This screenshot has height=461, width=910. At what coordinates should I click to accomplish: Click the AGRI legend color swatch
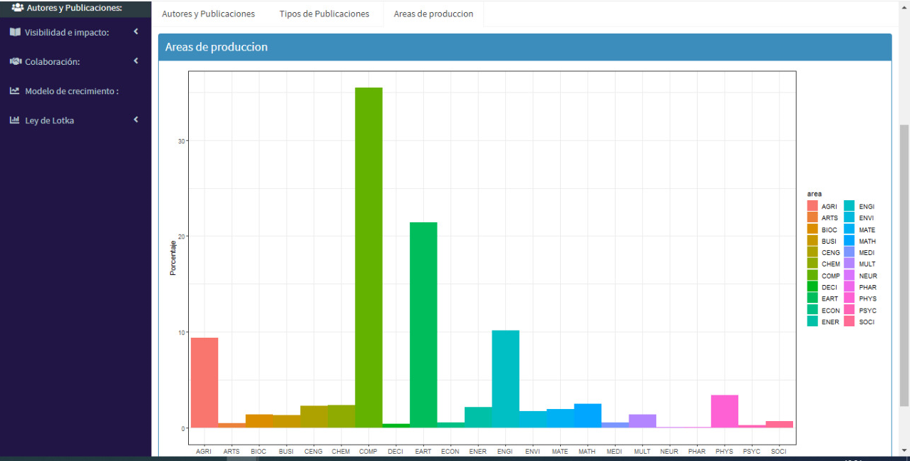tap(812, 207)
